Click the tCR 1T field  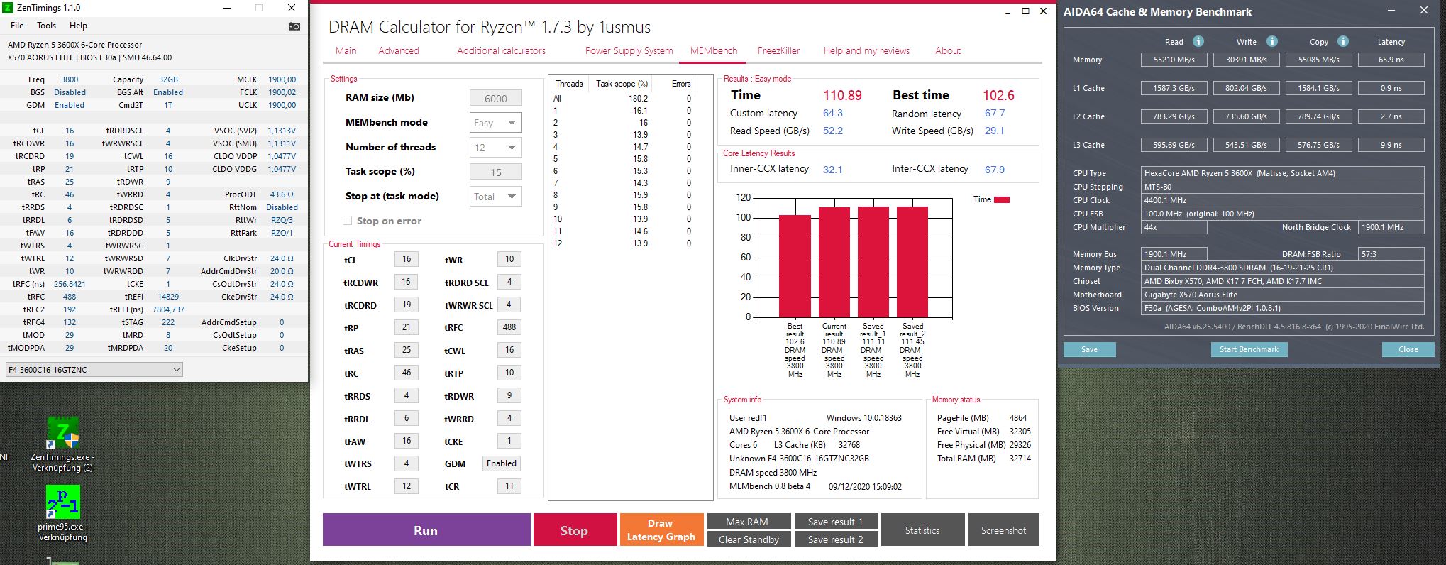pyautogui.click(x=509, y=486)
